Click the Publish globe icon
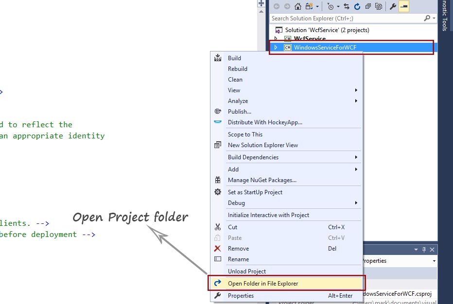The width and height of the screenshot is (453, 304). (x=218, y=111)
